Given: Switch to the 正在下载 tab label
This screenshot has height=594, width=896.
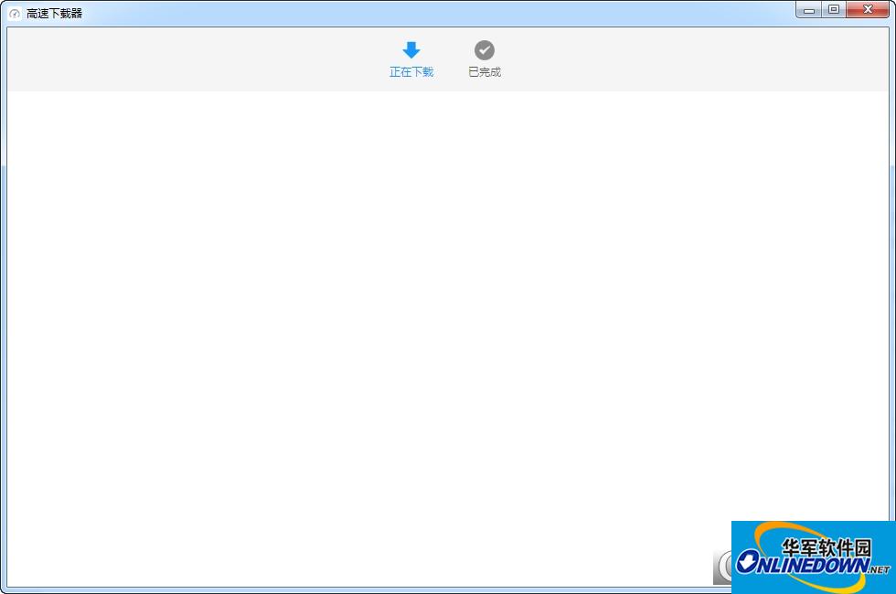Looking at the screenshot, I should tap(411, 72).
